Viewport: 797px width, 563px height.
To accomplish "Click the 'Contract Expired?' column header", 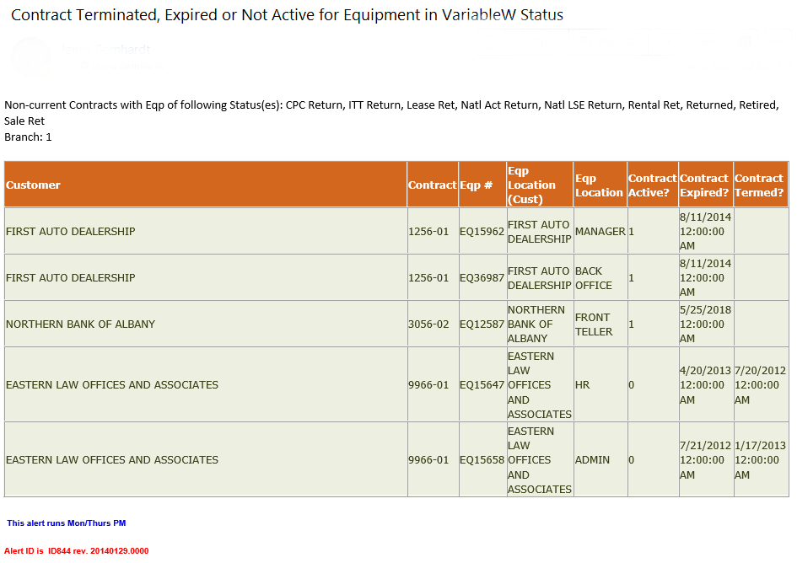I will pyautogui.click(x=704, y=185).
